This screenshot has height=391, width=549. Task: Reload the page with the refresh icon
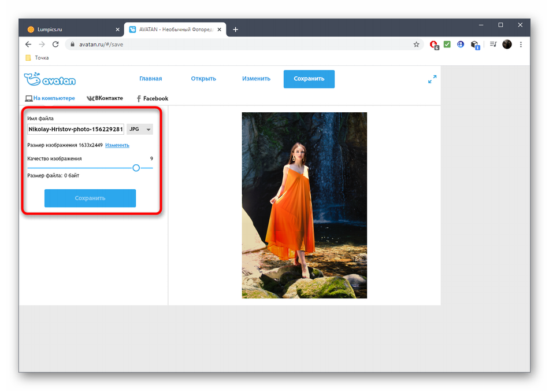[55, 45]
